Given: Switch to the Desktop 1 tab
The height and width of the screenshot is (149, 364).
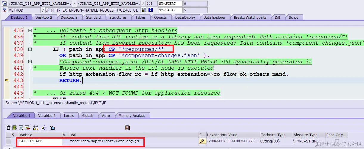Looking at the screenshot, I should coord(19,17).
